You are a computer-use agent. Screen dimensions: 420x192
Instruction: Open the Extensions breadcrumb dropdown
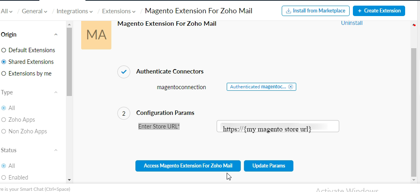[x=119, y=11]
